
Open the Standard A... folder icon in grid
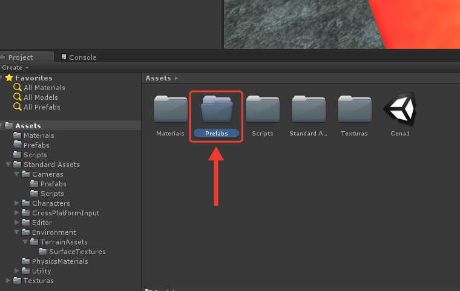click(x=308, y=109)
